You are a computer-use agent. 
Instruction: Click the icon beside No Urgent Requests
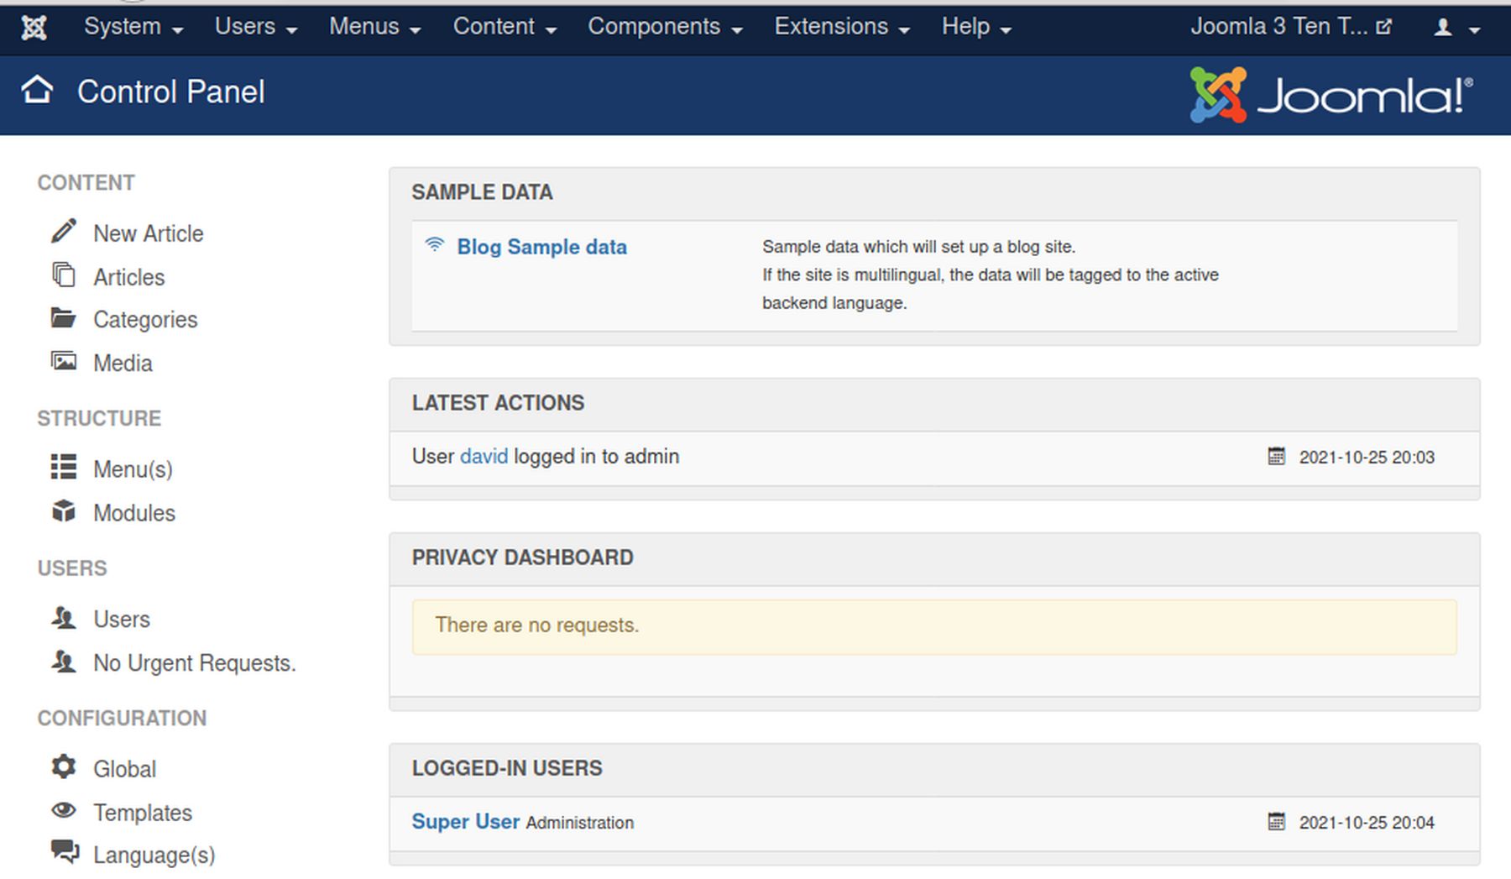pyautogui.click(x=64, y=661)
